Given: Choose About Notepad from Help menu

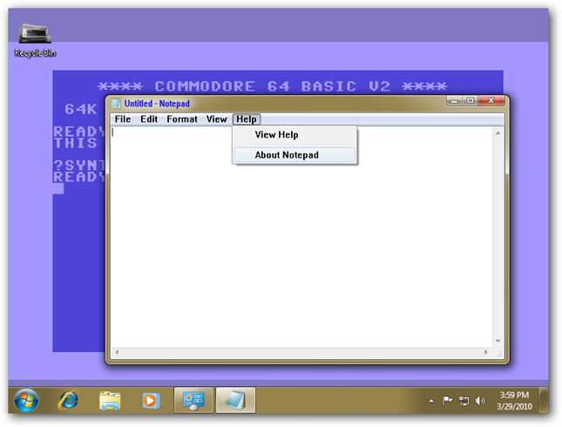Looking at the screenshot, I should pyautogui.click(x=295, y=155).
